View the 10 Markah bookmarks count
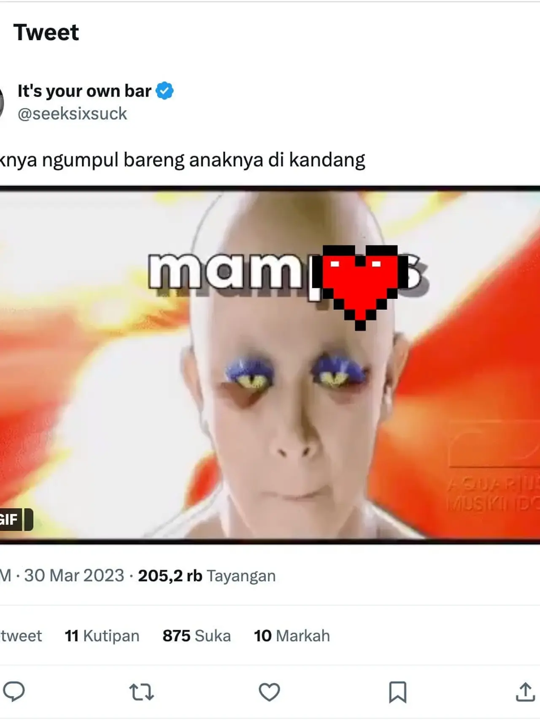 [x=292, y=636]
